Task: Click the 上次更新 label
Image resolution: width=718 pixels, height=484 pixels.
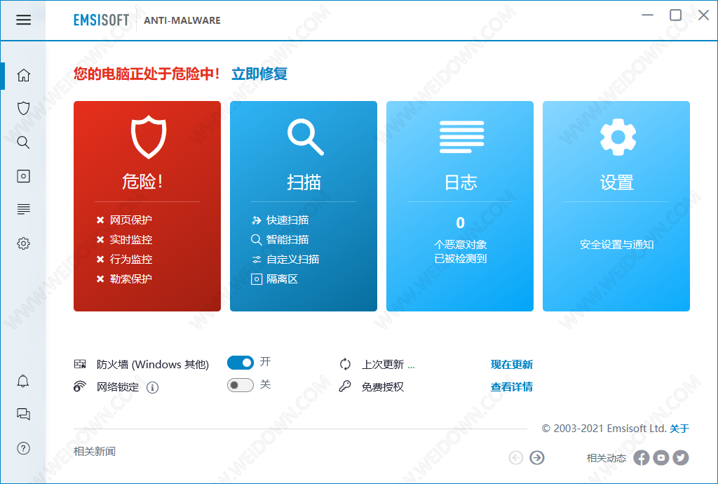Action: (383, 365)
